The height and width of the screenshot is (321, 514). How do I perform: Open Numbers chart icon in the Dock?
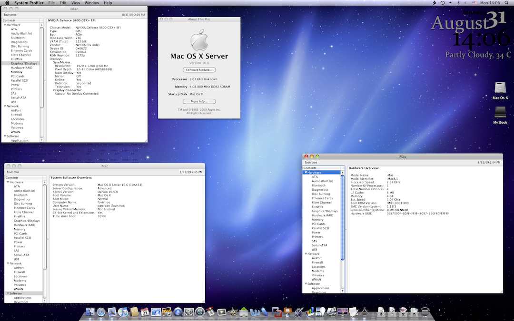pyautogui.click(x=310, y=312)
